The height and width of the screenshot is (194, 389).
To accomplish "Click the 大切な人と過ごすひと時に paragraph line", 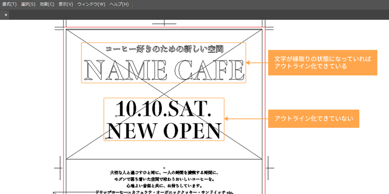I will click(x=164, y=172).
